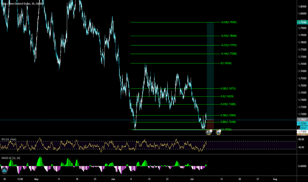Click the cyan 1.72596 current price tag
The image size is (308, 182).
pyautogui.click(x=302, y=123)
